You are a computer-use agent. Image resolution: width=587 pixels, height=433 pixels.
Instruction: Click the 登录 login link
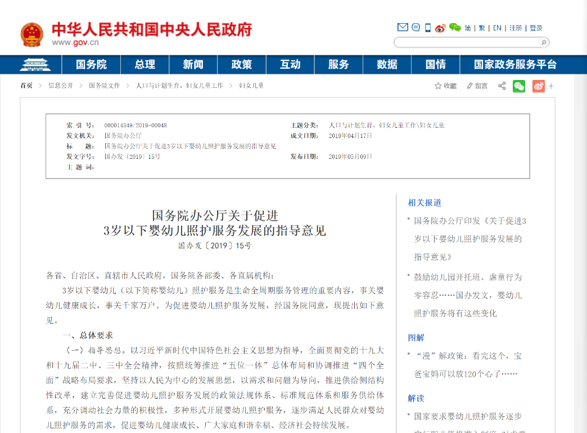(536, 28)
